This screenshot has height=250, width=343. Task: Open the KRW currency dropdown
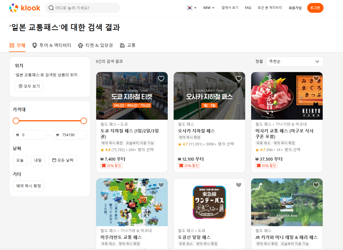coord(209,8)
